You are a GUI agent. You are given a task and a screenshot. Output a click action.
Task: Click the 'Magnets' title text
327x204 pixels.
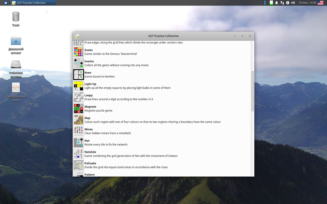coord(90,107)
